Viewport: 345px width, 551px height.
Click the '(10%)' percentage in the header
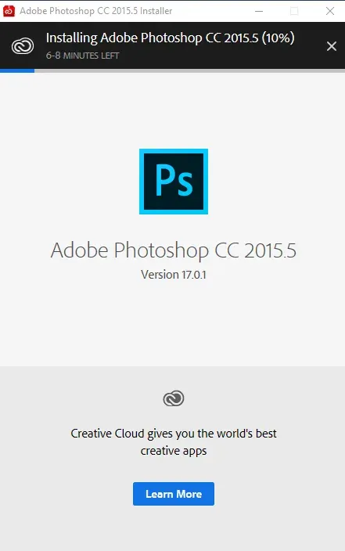click(x=279, y=38)
